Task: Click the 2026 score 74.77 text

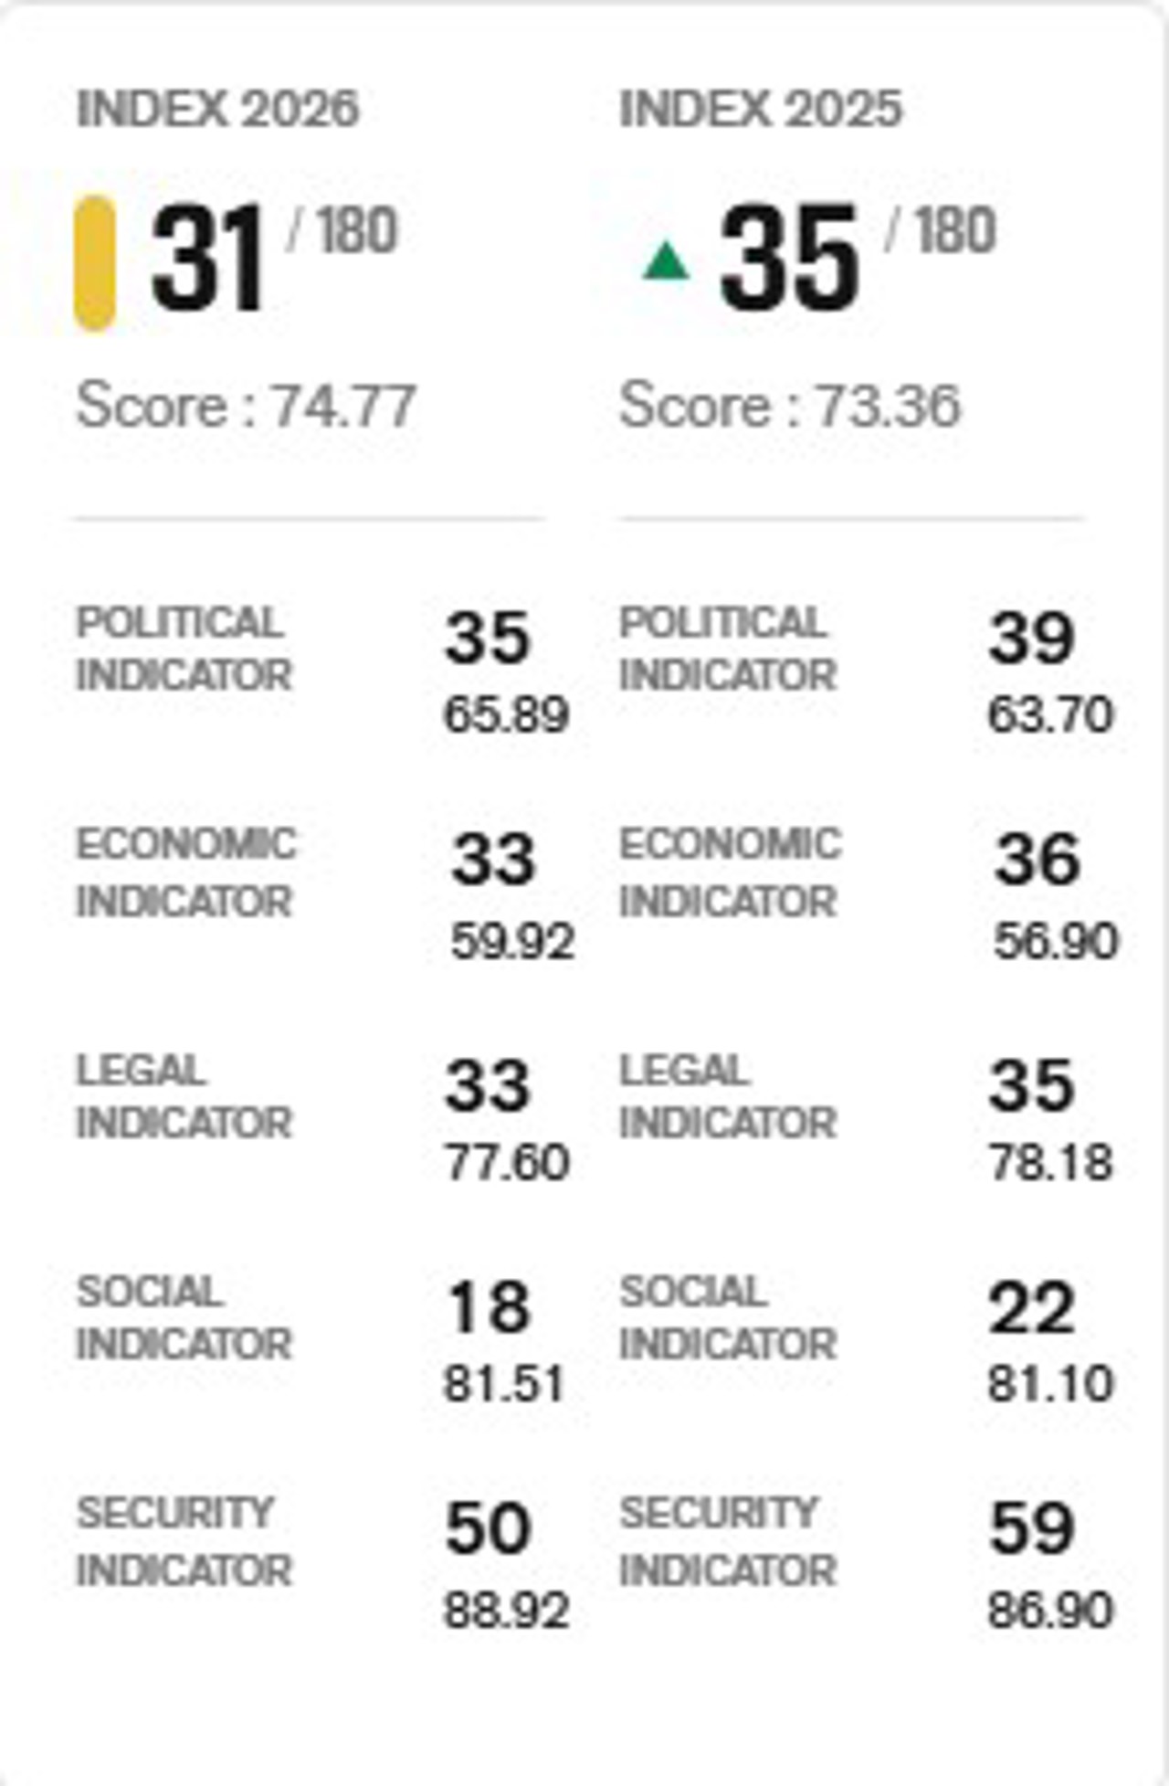Action: tap(247, 405)
